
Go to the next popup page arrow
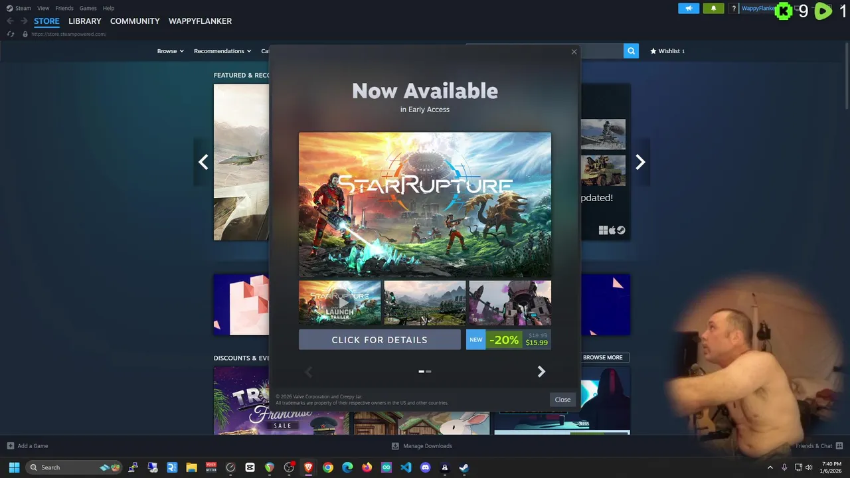[x=541, y=372]
